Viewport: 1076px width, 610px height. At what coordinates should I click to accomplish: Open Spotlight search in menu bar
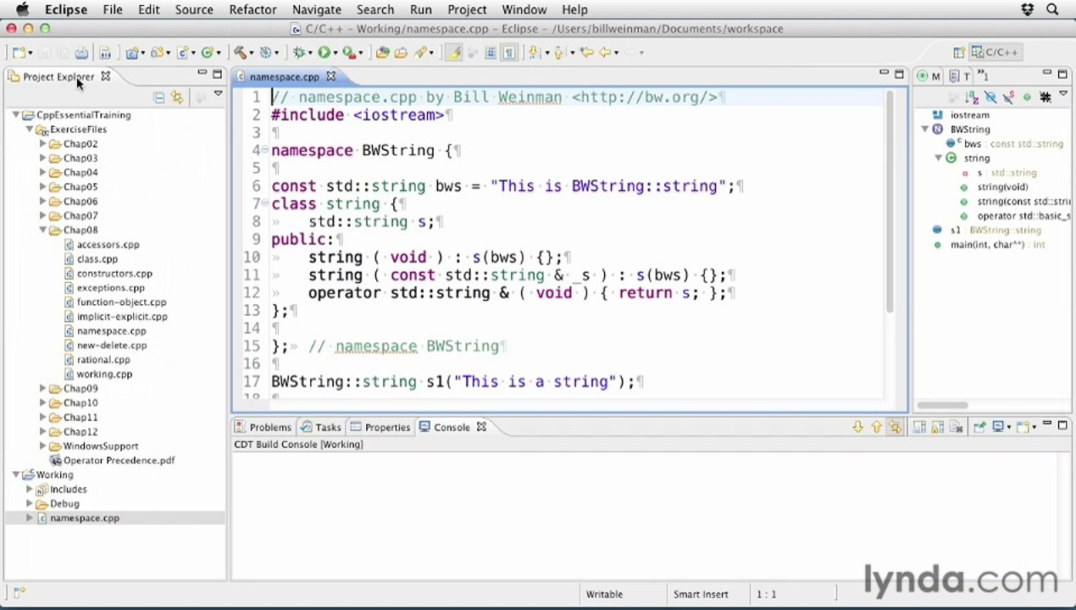click(1052, 9)
